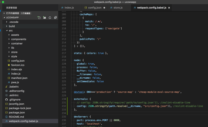The width and height of the screenshot is (208, 127).
Task: Switch to the index.js editor tab
Action: [x=69, y=8]
